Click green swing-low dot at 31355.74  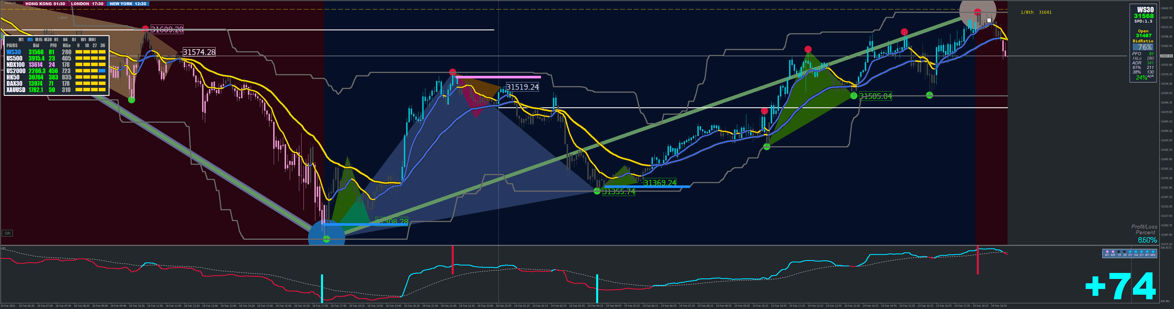[597, 191]
